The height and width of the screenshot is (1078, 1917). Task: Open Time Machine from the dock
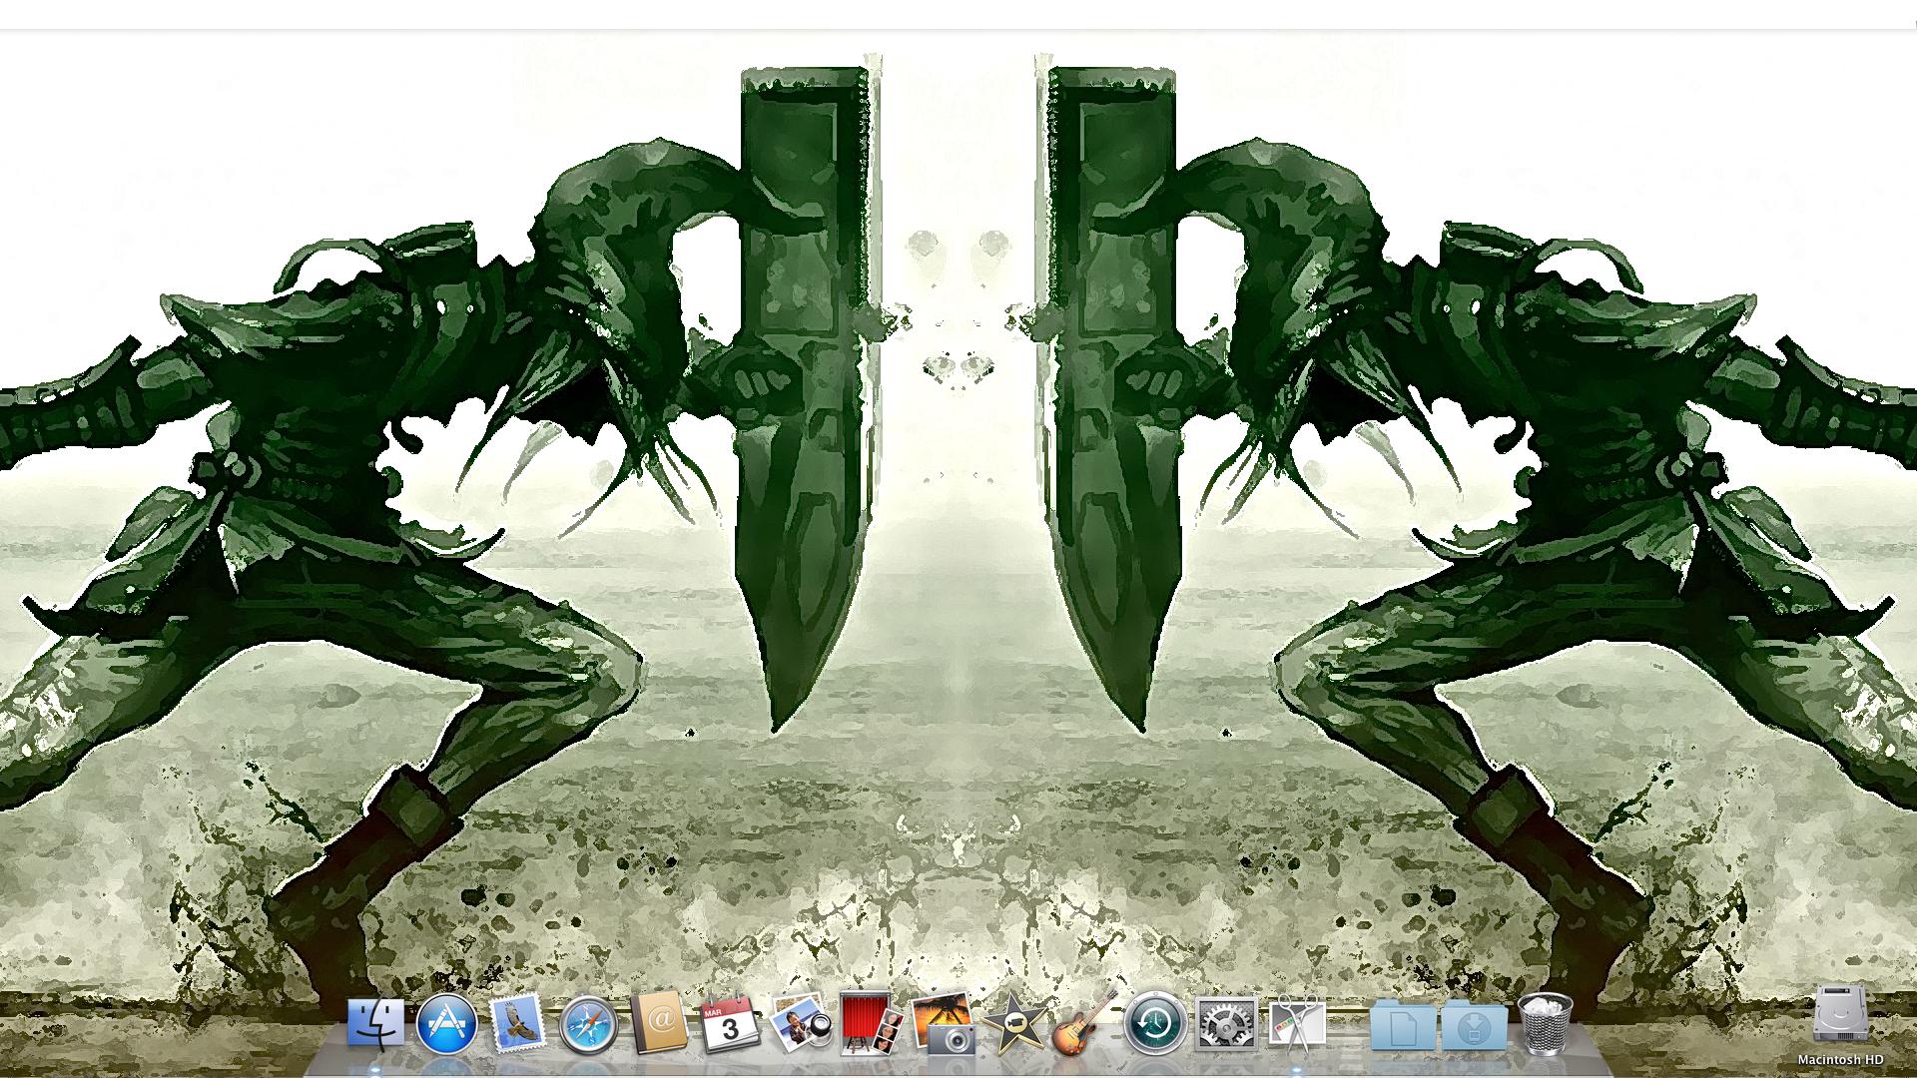pos(1155,1024)
